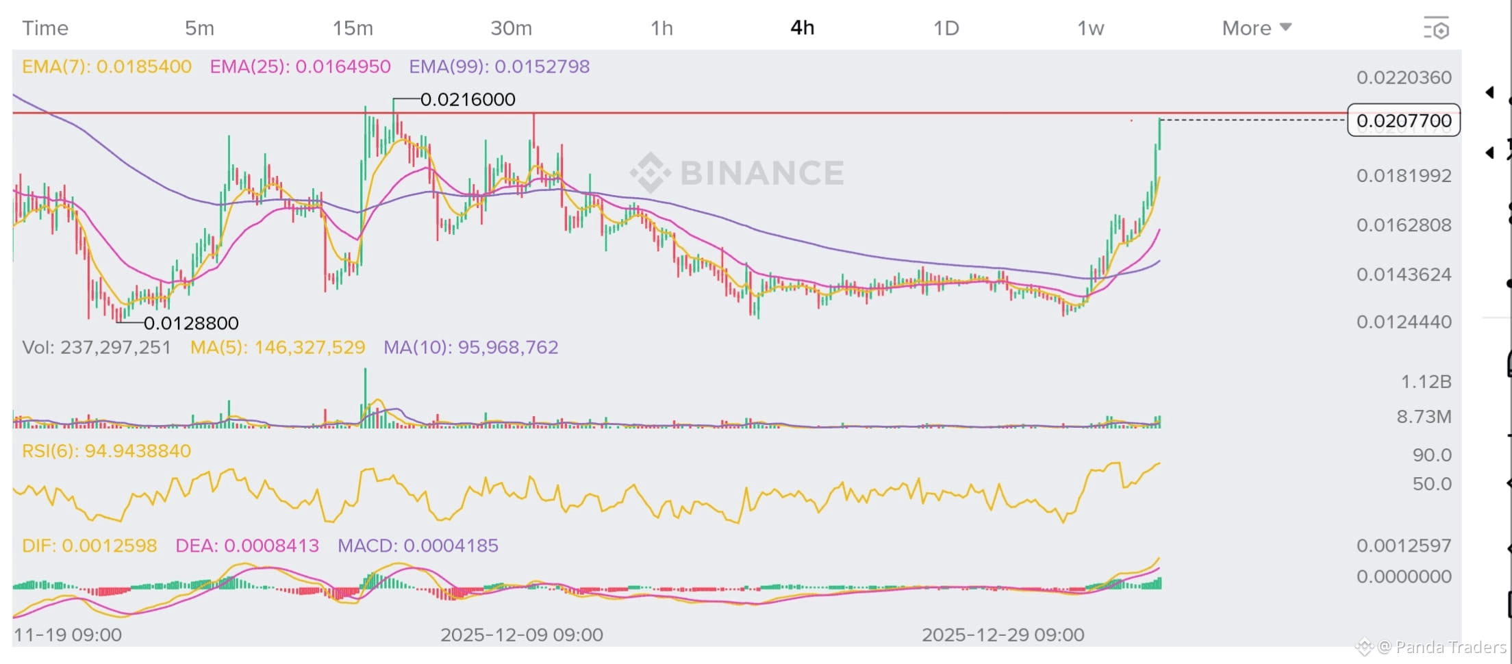Click the EMA(99): 0.0152798 indicator label
The width and height of the screenshot is (1512, 664).
pos(499,66)
